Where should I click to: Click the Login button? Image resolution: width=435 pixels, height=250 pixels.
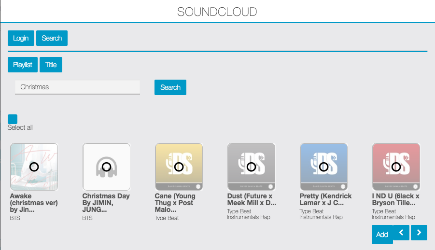click(x=21, y=38)
